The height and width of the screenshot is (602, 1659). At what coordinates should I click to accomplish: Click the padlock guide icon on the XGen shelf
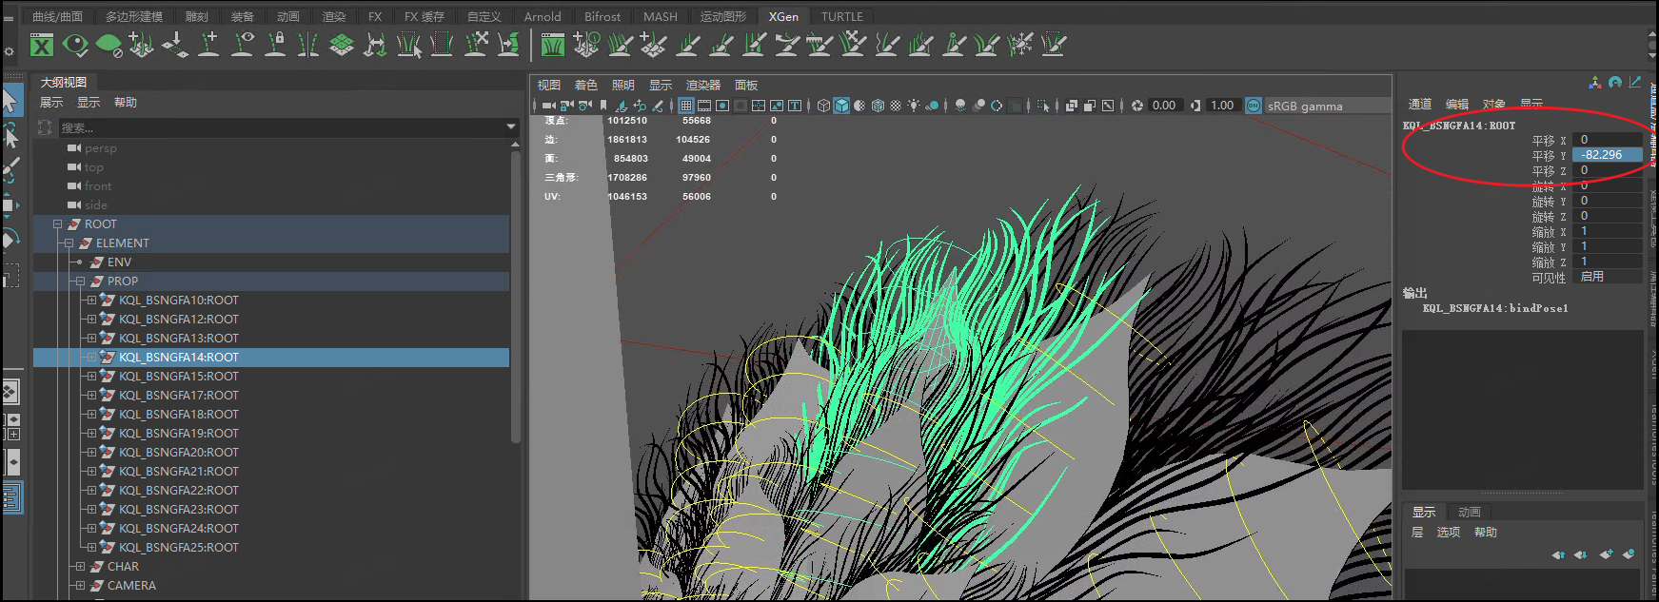276,45
